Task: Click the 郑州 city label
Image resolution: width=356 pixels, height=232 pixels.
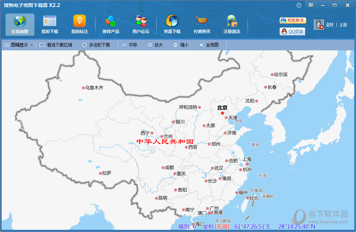Action: [216, 144]
